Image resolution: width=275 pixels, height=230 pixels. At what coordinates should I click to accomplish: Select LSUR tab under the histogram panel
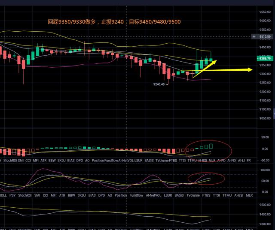pyautogui.click(x=138, y=161)
